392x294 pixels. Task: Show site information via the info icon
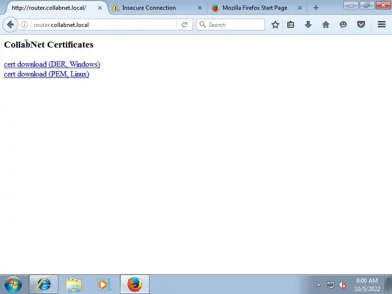coord(24,25)
